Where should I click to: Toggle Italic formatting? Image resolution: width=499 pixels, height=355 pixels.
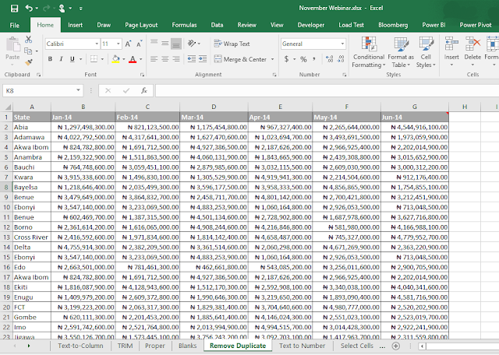point(61,59)
